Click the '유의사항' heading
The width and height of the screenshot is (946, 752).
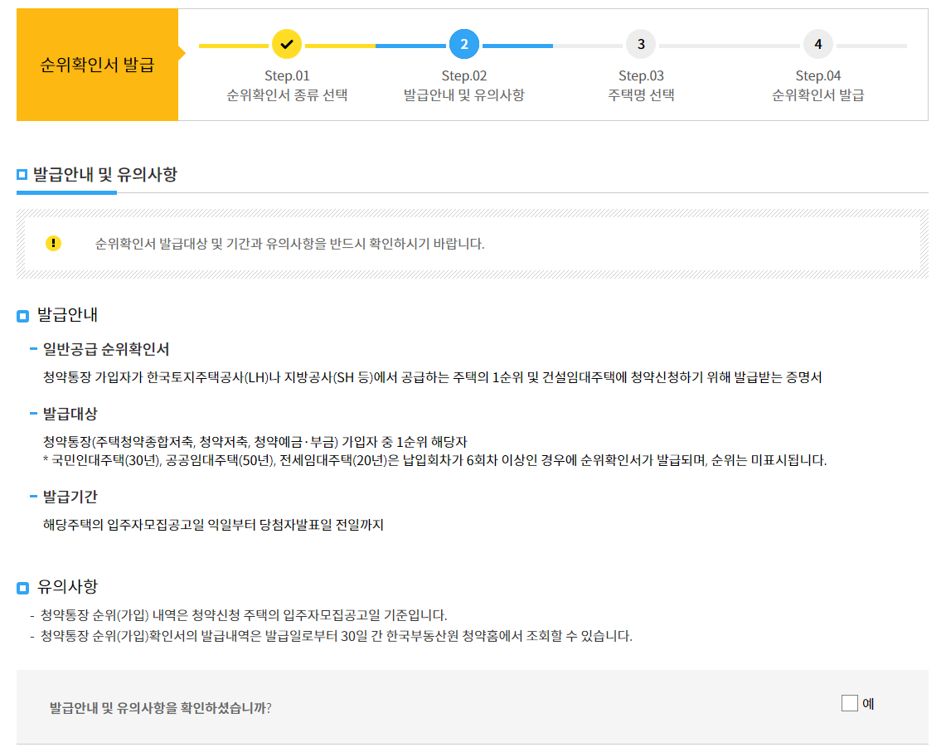[x=68, y=587]
